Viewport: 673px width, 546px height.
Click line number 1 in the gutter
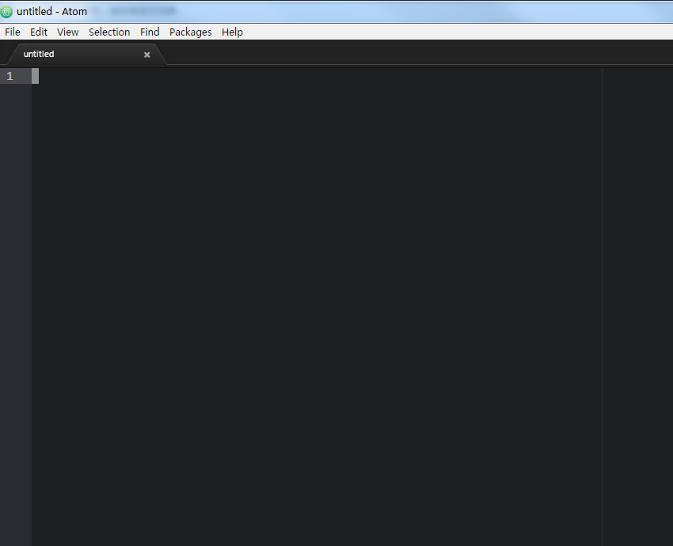point(10,76)
